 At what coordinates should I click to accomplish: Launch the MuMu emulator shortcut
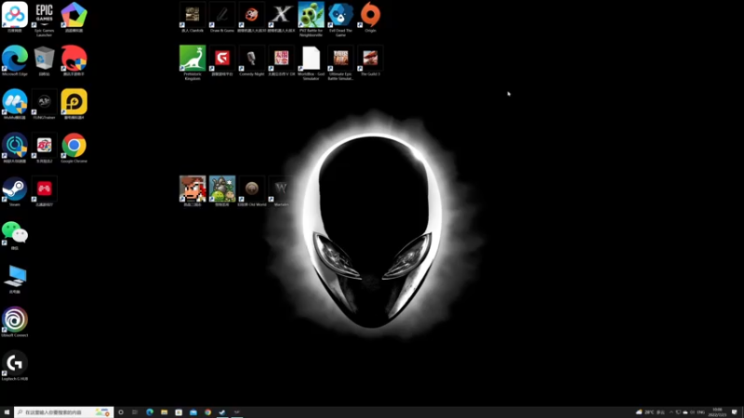point(15,102)
